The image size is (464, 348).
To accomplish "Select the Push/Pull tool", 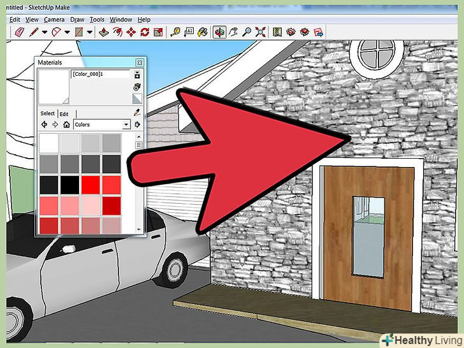I will click(x=103, y=32).
